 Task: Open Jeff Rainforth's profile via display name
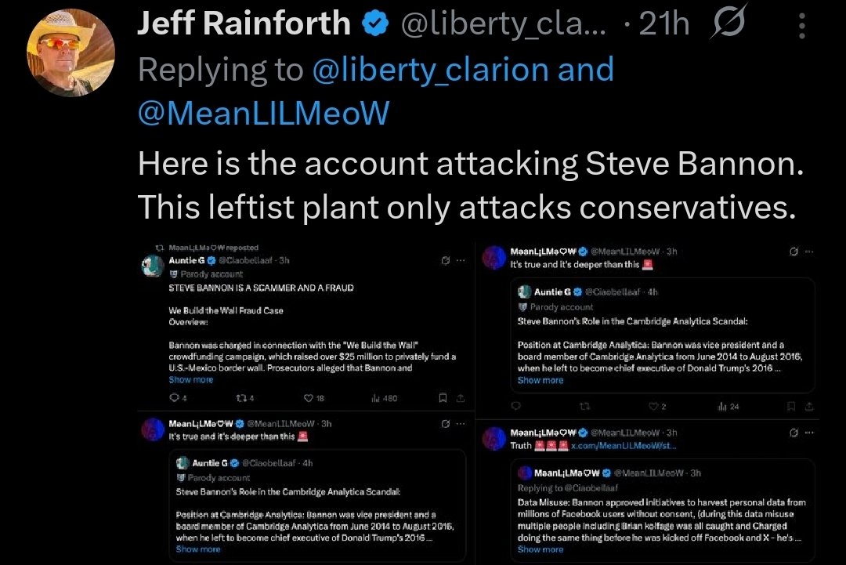click(243, 24)
